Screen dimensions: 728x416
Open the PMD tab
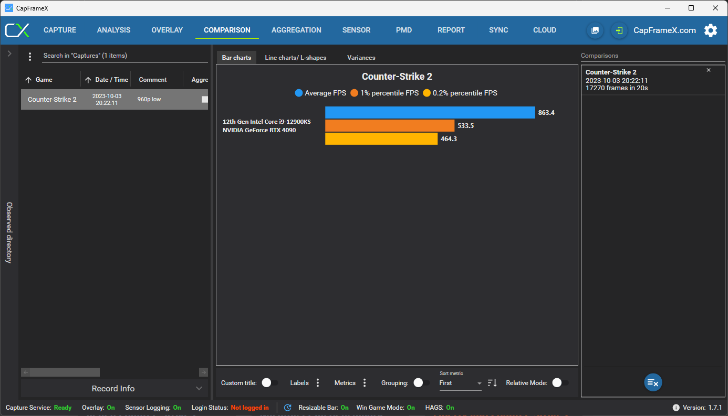pos(404,30)
